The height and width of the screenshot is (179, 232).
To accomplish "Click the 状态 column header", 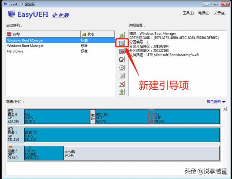I will tap(98, 34).
